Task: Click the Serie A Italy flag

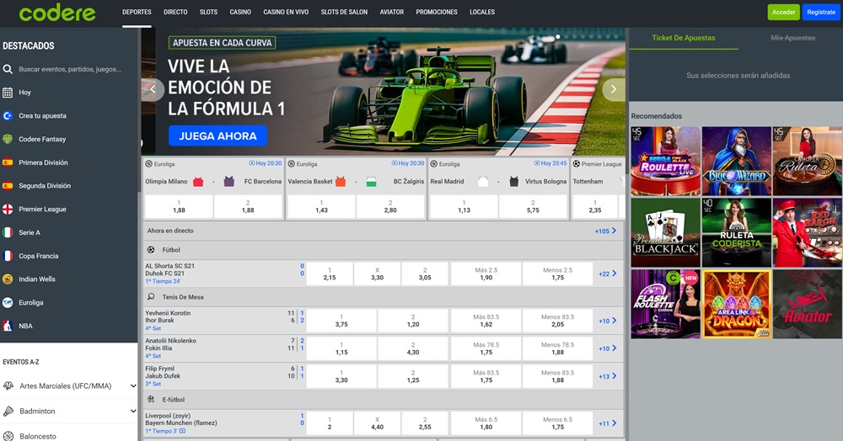Action: [x=8, y=232]
